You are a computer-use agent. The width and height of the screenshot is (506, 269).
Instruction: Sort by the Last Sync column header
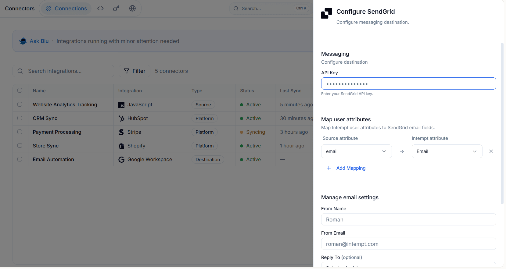point(291,91)
